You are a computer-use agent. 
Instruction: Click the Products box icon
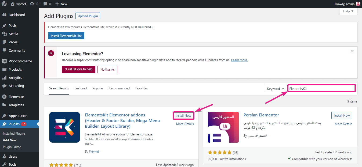(4, 69)
